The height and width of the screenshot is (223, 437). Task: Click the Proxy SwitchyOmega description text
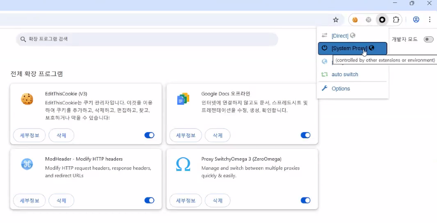click(x=250, y=172)
